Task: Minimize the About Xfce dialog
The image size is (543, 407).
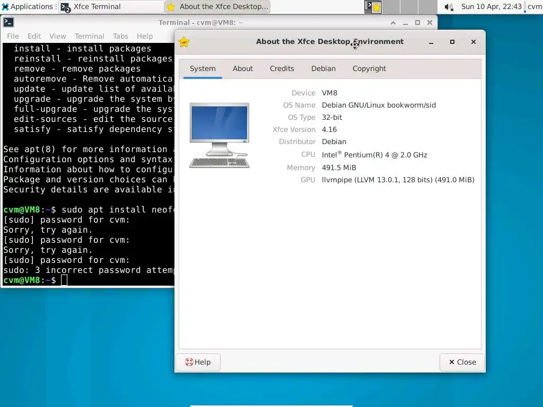Action: click(x=431, y=42)
